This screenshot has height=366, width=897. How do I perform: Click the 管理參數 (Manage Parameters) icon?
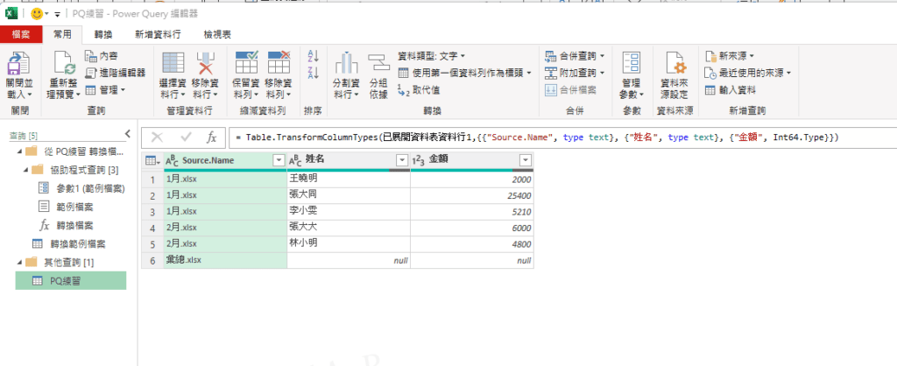point(631,64)
